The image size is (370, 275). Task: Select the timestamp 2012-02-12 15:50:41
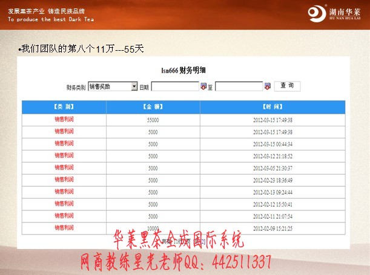[x=273, y=204]
